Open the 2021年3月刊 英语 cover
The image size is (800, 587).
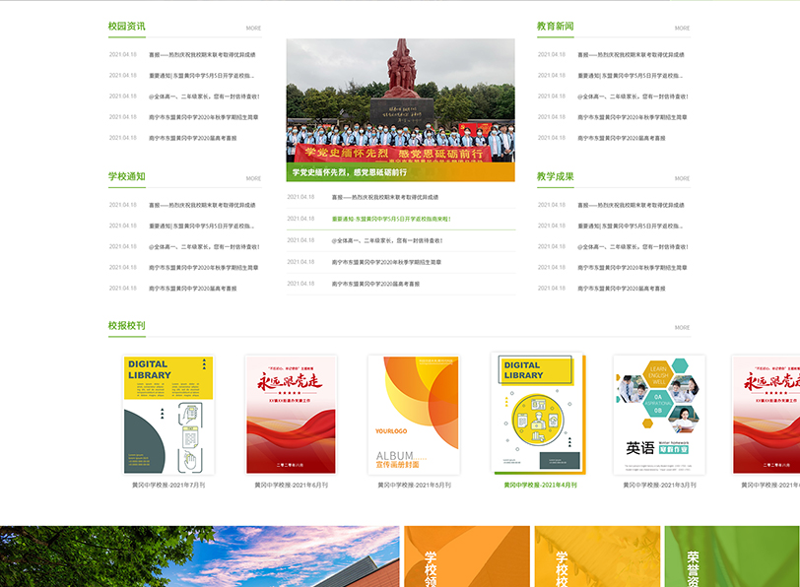[x=659, y=415]
